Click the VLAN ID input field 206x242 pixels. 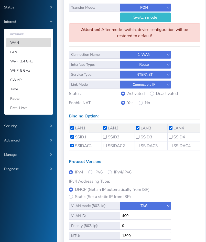[145, 216]
